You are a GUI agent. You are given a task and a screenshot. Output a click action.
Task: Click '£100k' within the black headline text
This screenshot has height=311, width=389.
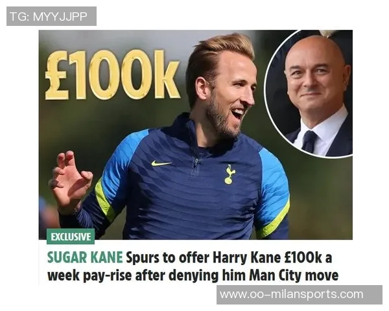(303, 257)
